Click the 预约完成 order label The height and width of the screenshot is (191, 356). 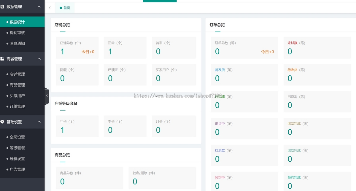(x=294, y=178)
